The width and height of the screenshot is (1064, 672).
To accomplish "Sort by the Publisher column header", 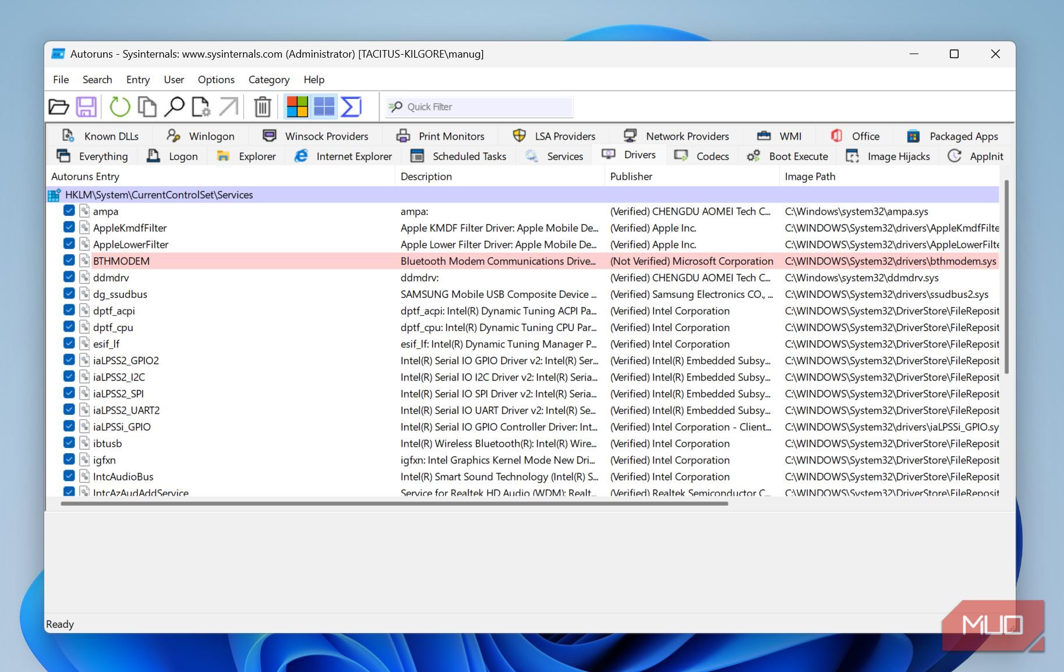I will point(692,176).
